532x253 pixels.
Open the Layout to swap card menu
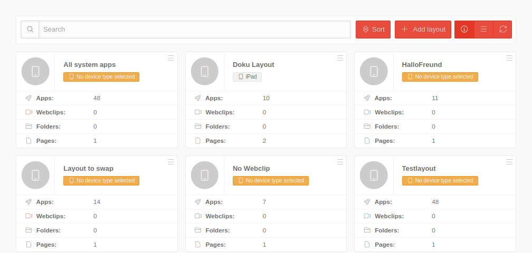point(171,162)
